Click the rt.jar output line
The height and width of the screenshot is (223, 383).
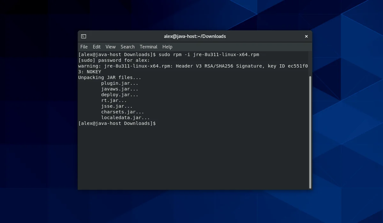[114, 100]
